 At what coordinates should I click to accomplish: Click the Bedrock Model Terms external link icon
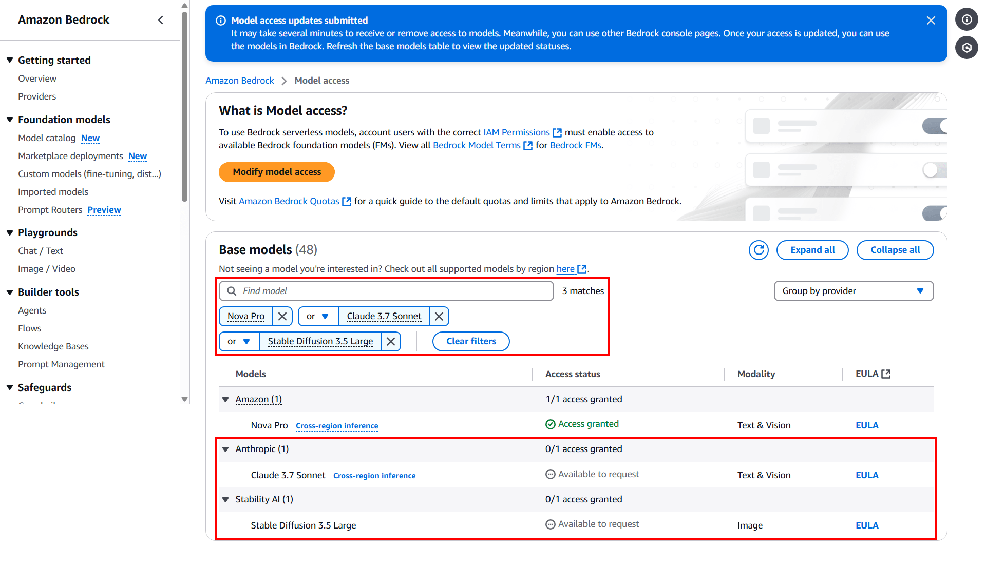(x=528, y=146)
